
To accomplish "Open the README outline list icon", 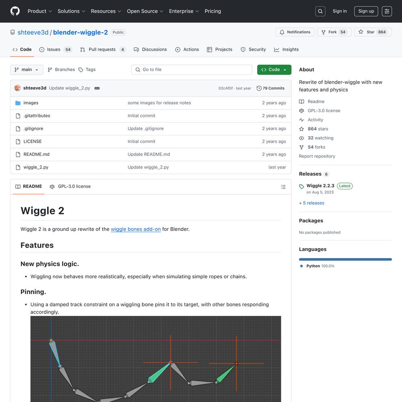I will tap(283, 187).
